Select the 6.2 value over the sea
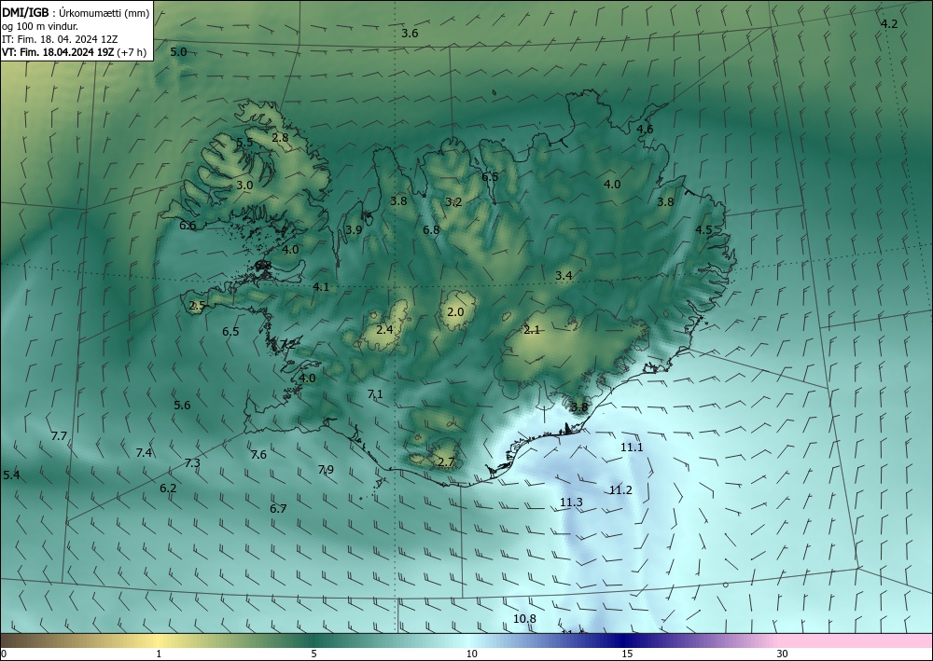The width and height of the screenshot is (933, 661). pos(168,488)
